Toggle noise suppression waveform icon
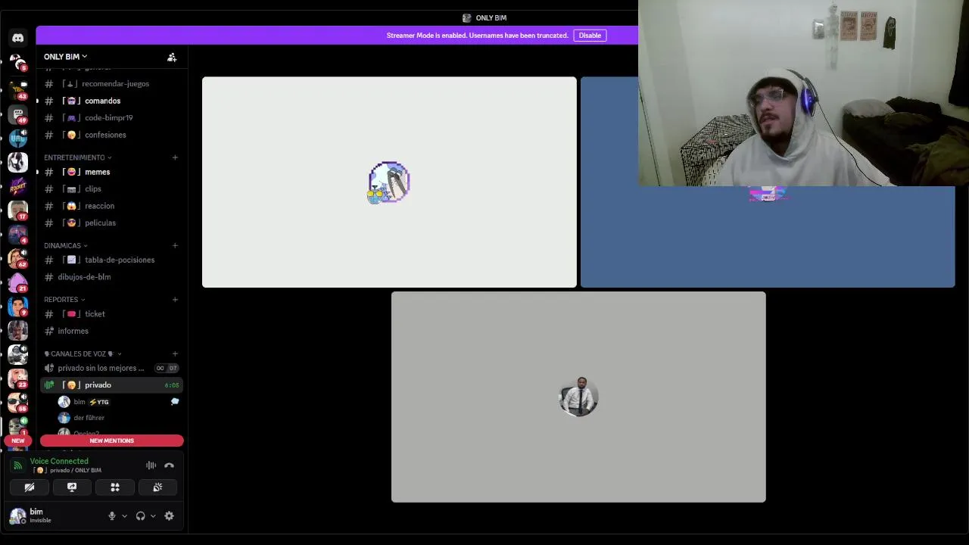Viewport: 969px width, 545px height. click(x=151, y=466)
